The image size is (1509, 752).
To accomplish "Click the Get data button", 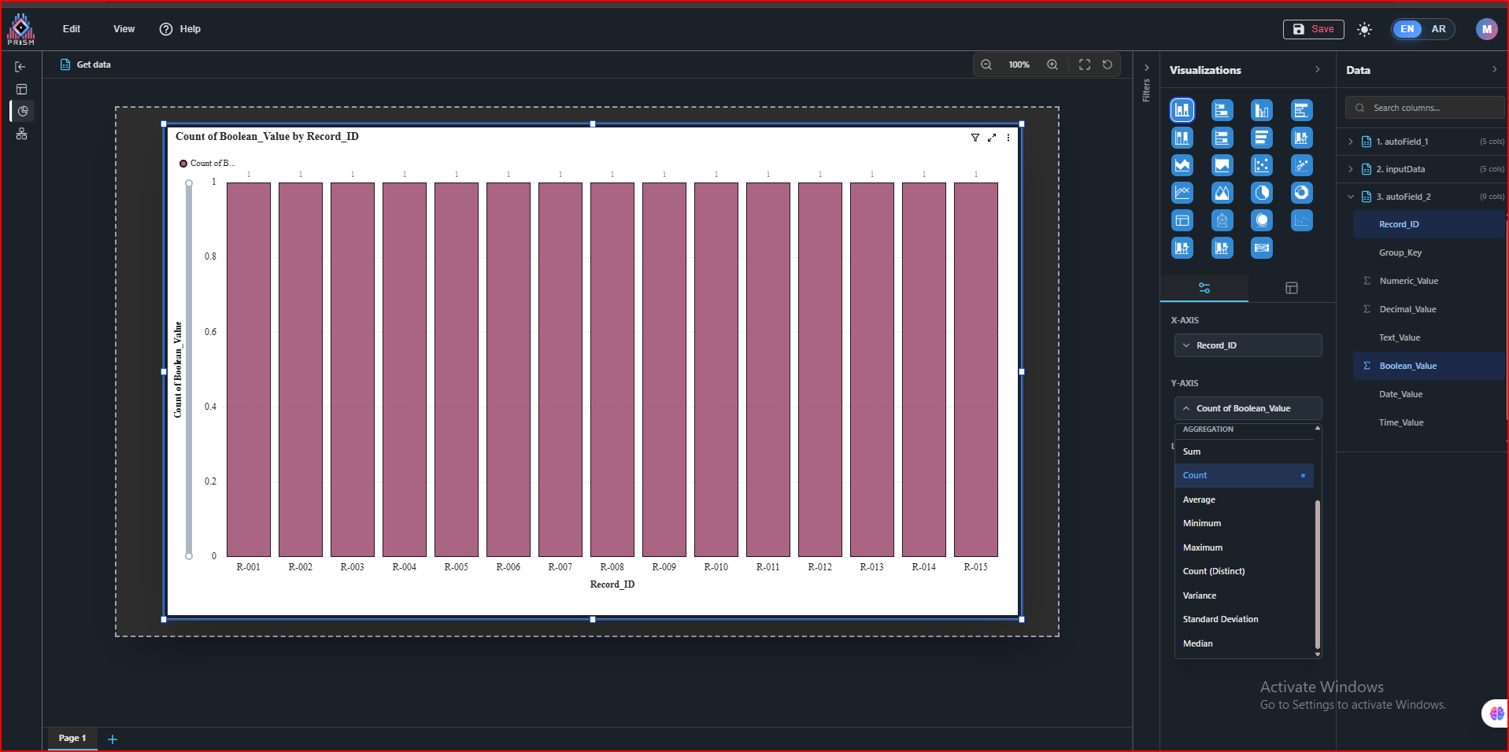I will click(86, 65).
